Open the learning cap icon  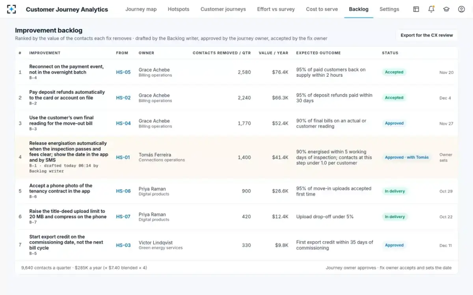tap(446, 9)
